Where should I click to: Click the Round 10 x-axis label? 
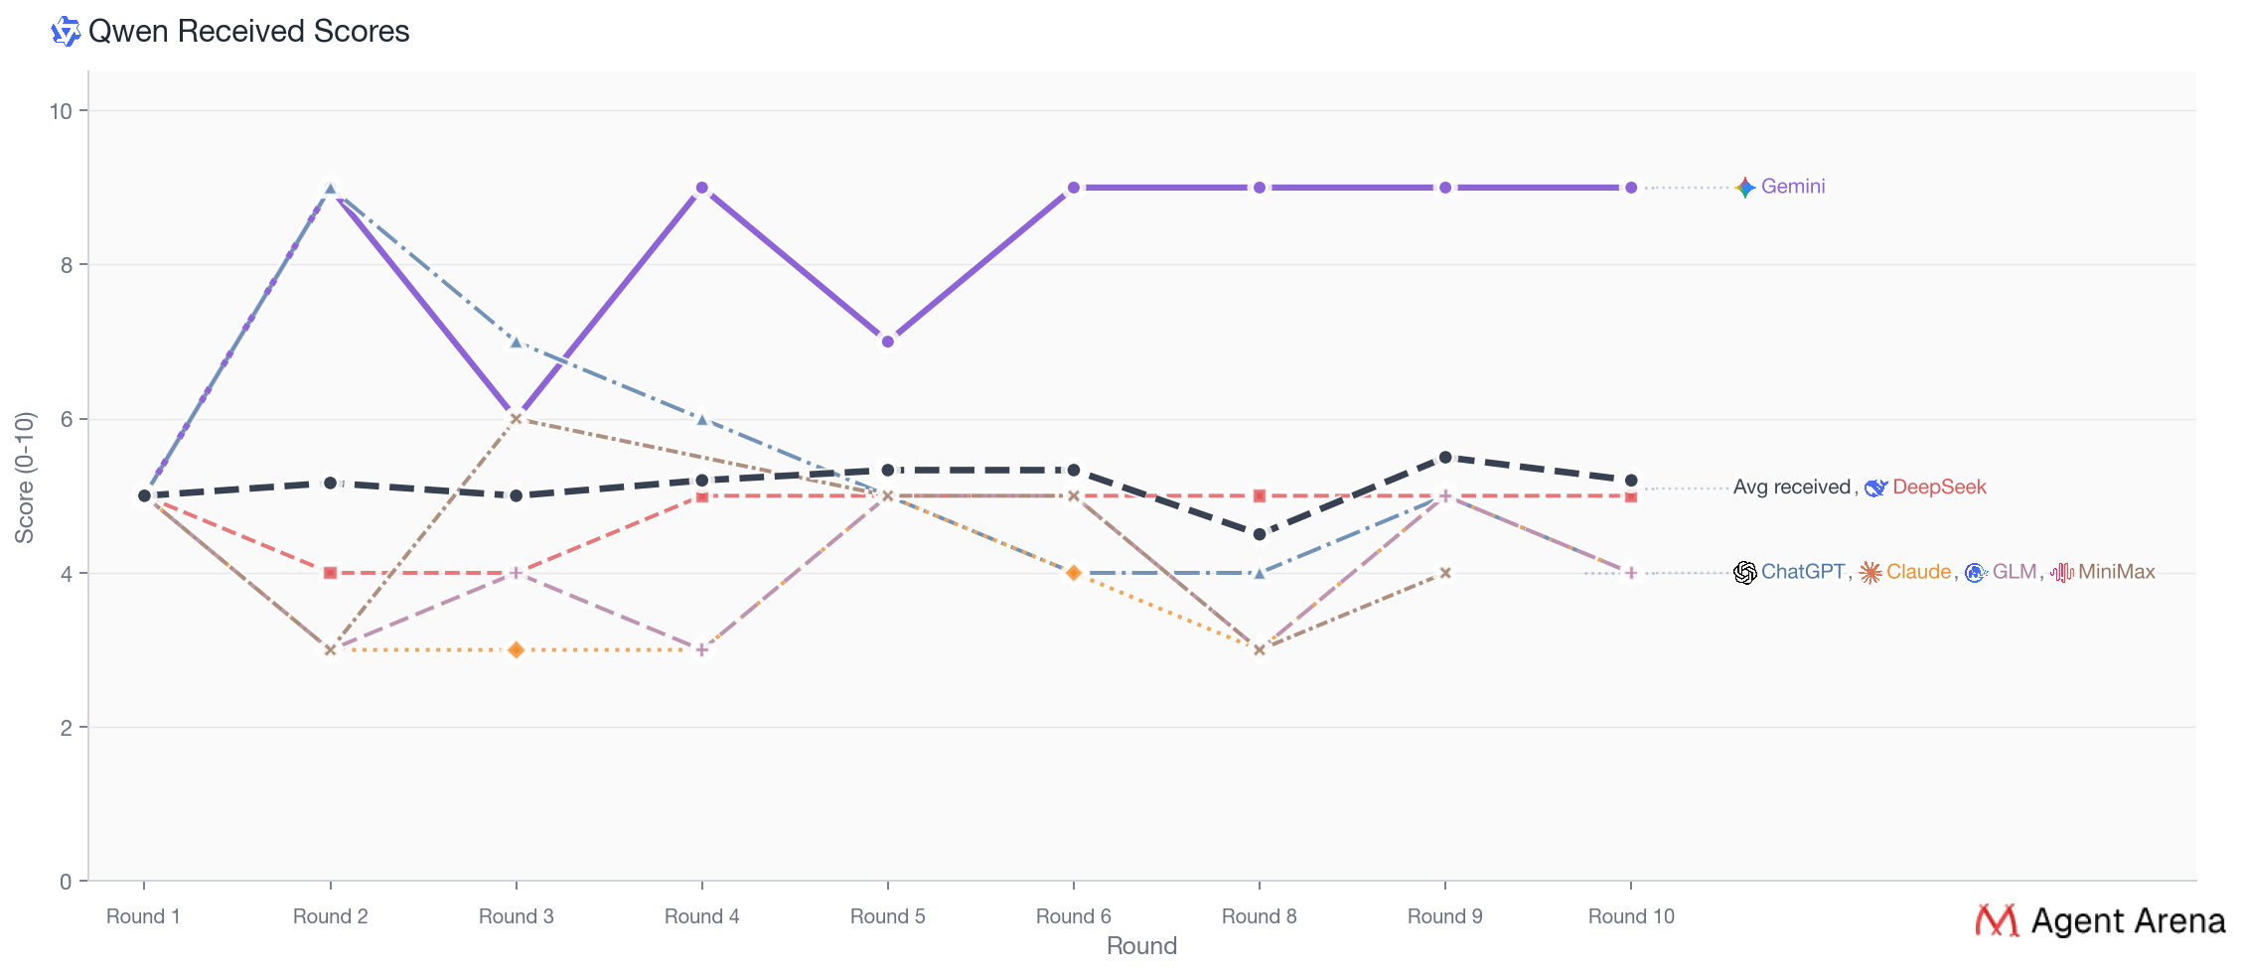(1631, 916)
